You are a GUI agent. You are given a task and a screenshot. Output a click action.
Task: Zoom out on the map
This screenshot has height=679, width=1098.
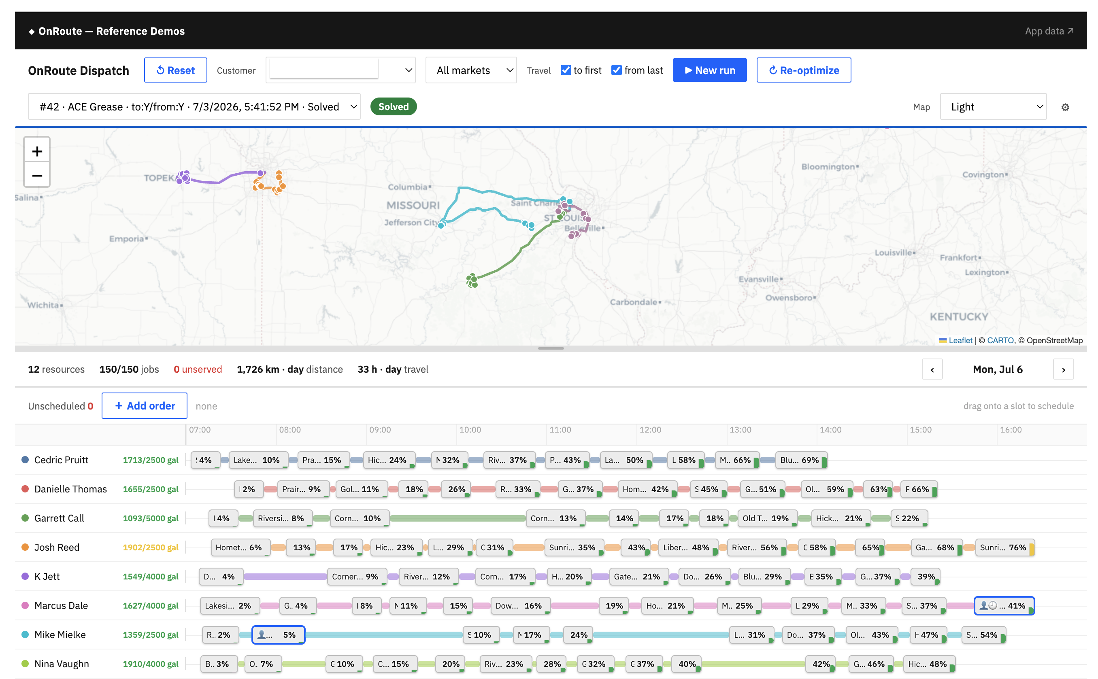click(x=37, y=175)
